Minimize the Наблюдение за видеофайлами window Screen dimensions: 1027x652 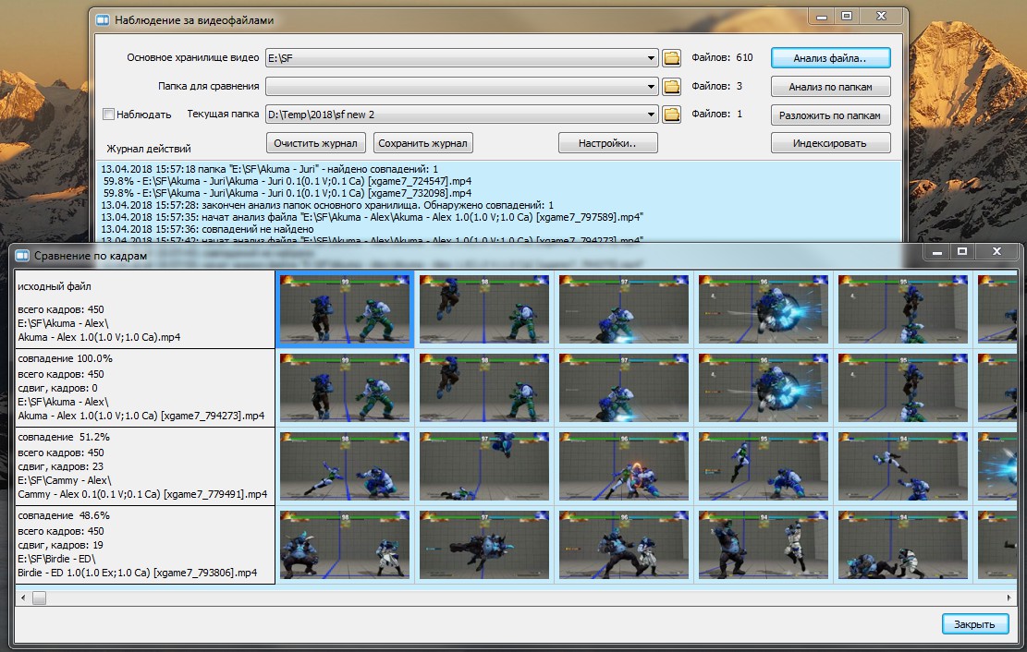pos(822,17)
